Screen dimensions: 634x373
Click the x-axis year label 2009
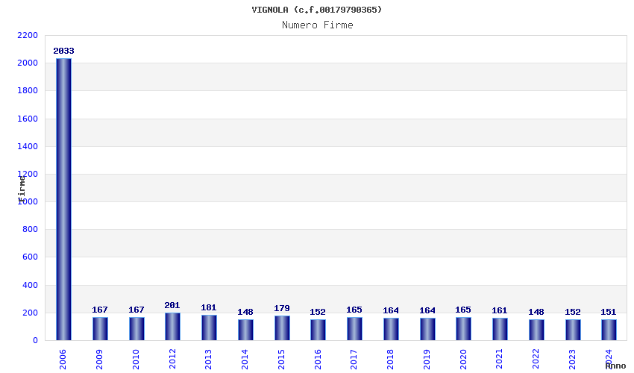pos(99,360)
